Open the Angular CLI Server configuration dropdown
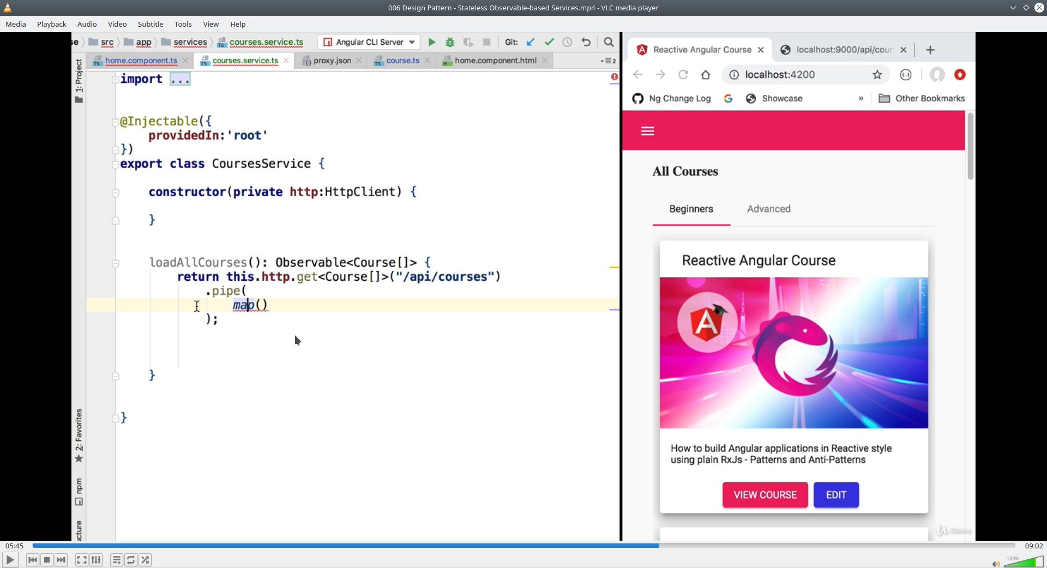1047x568 pixels. 412,42
